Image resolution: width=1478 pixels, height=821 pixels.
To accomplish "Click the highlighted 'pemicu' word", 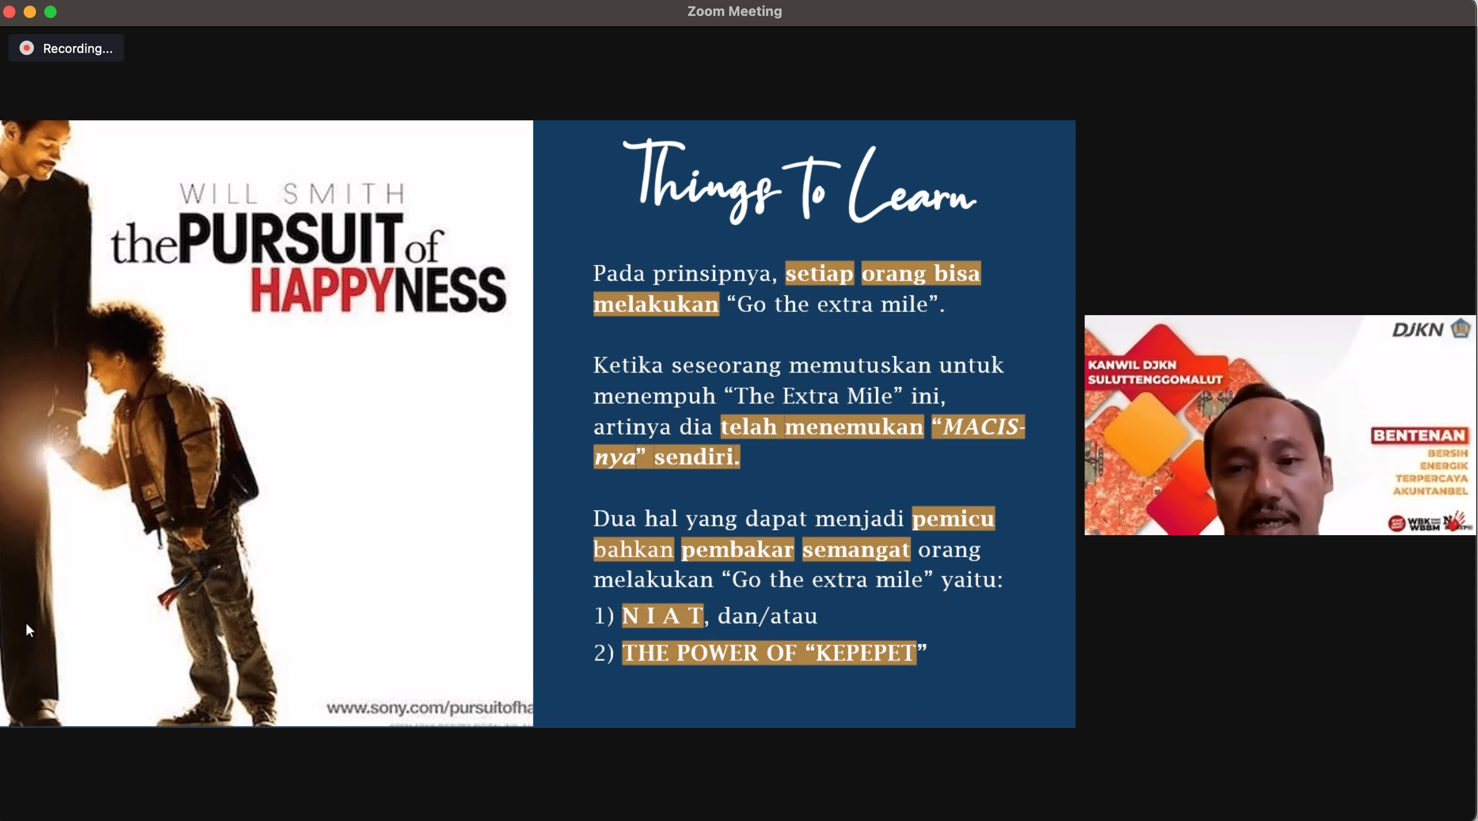I will click(x=953, y=518).
